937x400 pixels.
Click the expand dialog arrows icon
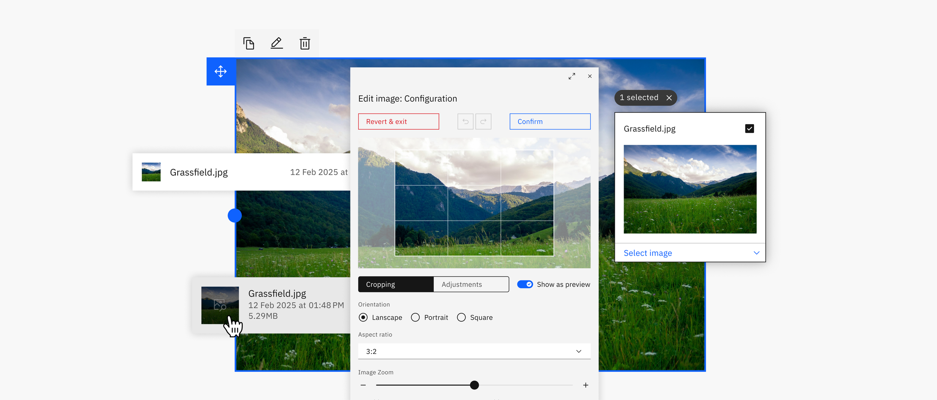[x=572, y=76]
